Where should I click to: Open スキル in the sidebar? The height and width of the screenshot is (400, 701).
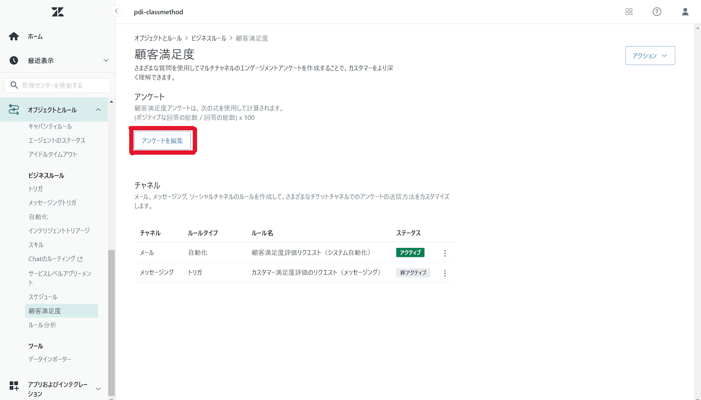pyautogui.click(x=36, y=245)
